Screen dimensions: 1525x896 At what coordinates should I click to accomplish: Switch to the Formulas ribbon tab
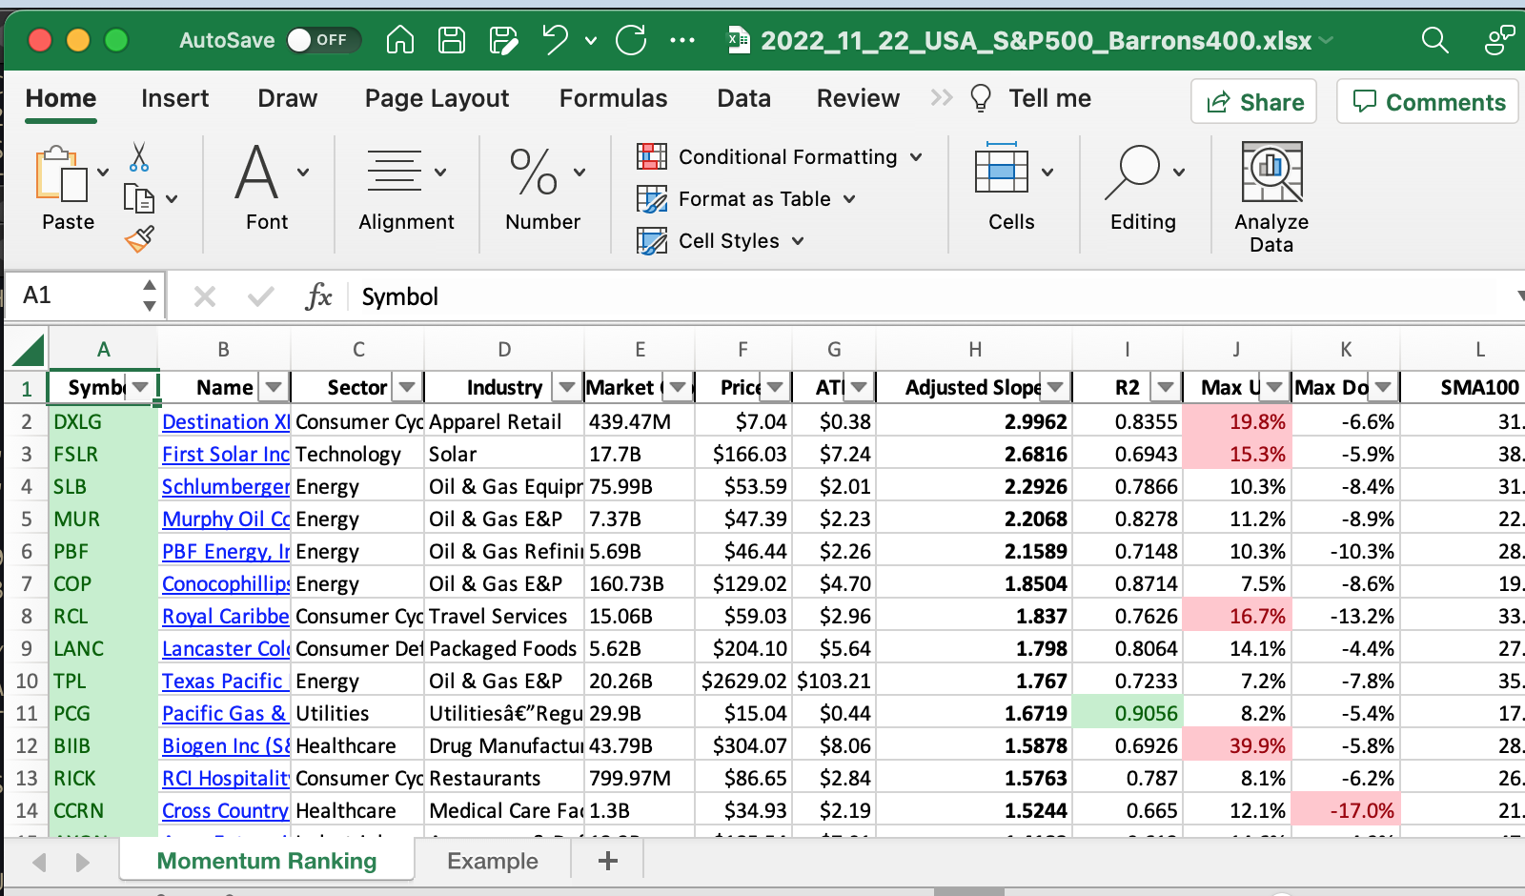613,98
